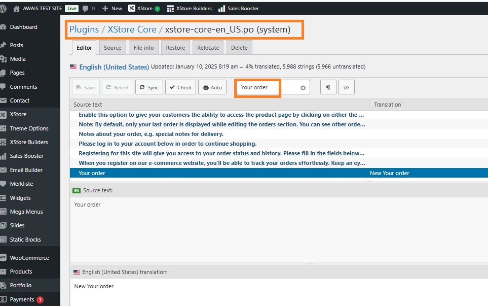Image resolution: width=488 pixels, height=306 pixels.
Task: Open the WordPress logo menu
Action: pos(3,9)
